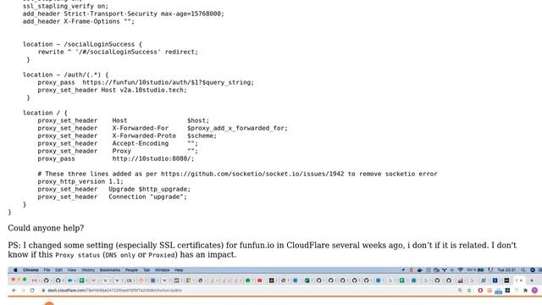Screen dimensions: 542x305
Task: Switch to the red YouTube tab
Action: [260, 280]
